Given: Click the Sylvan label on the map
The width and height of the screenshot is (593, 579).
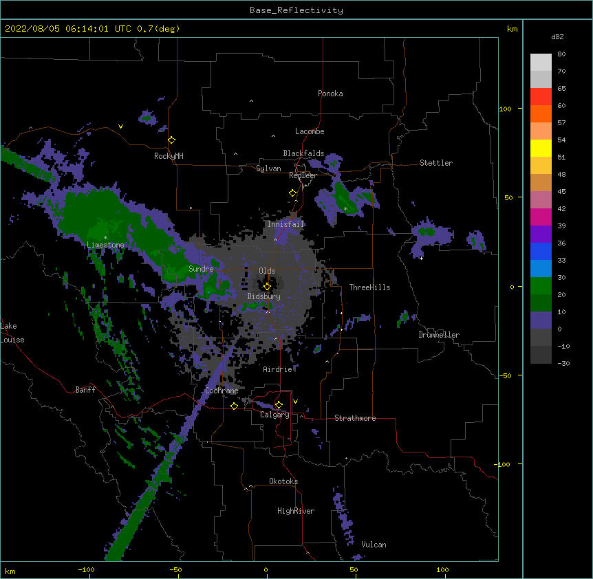Looking at the screenshot, I should [x=268, y=168].
